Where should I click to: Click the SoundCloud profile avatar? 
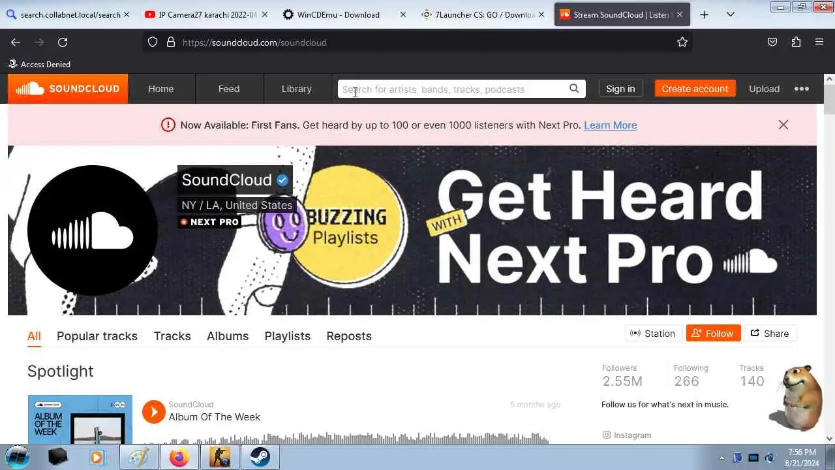pos(93,230)
